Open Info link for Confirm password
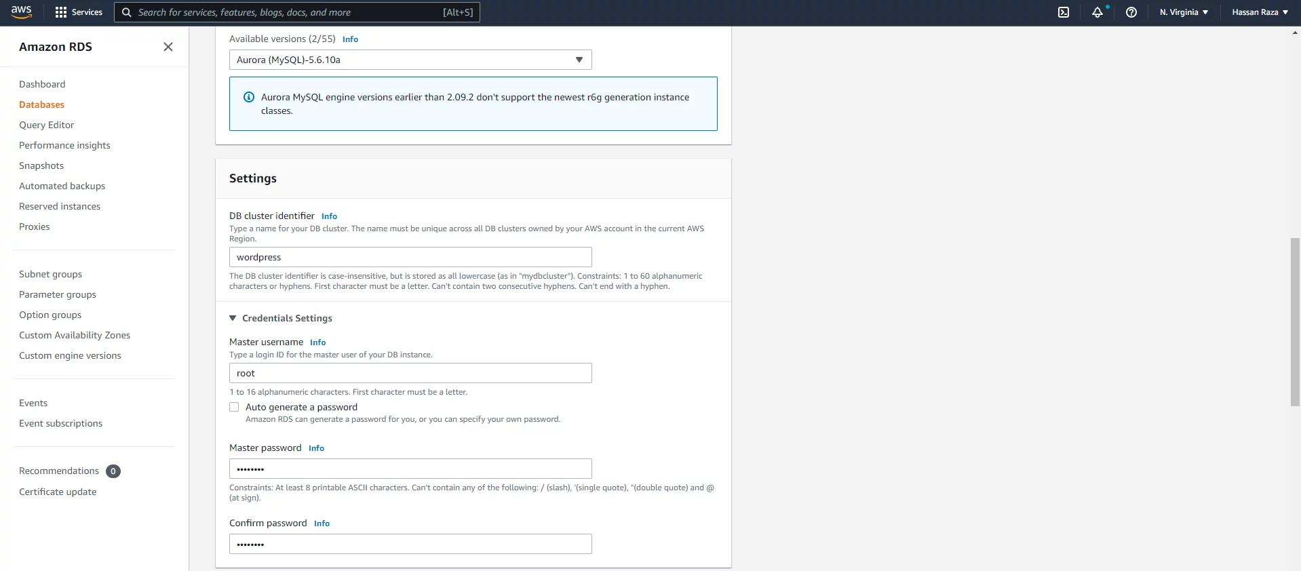The image size is (1301, 571). click(322, 524)
